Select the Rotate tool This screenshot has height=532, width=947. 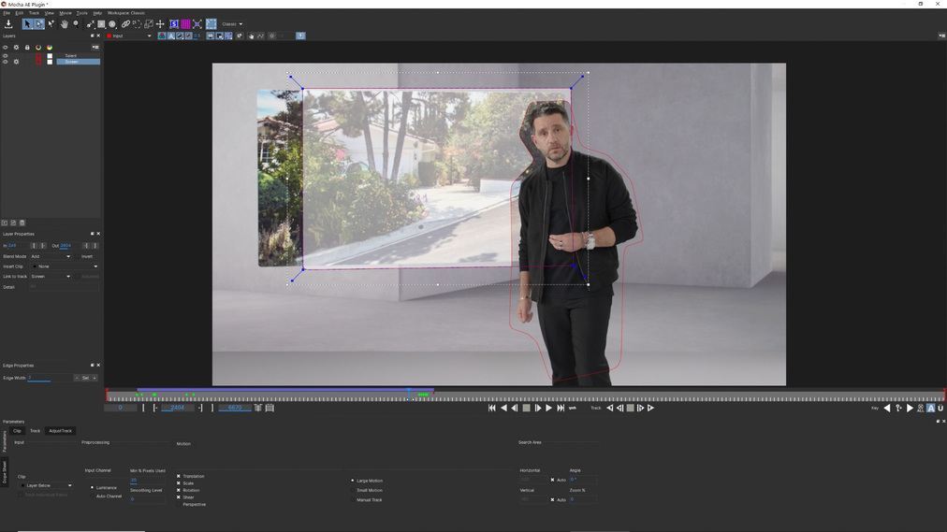(138, 24)
